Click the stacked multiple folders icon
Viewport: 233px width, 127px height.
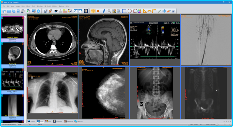(x=13, y=11)
